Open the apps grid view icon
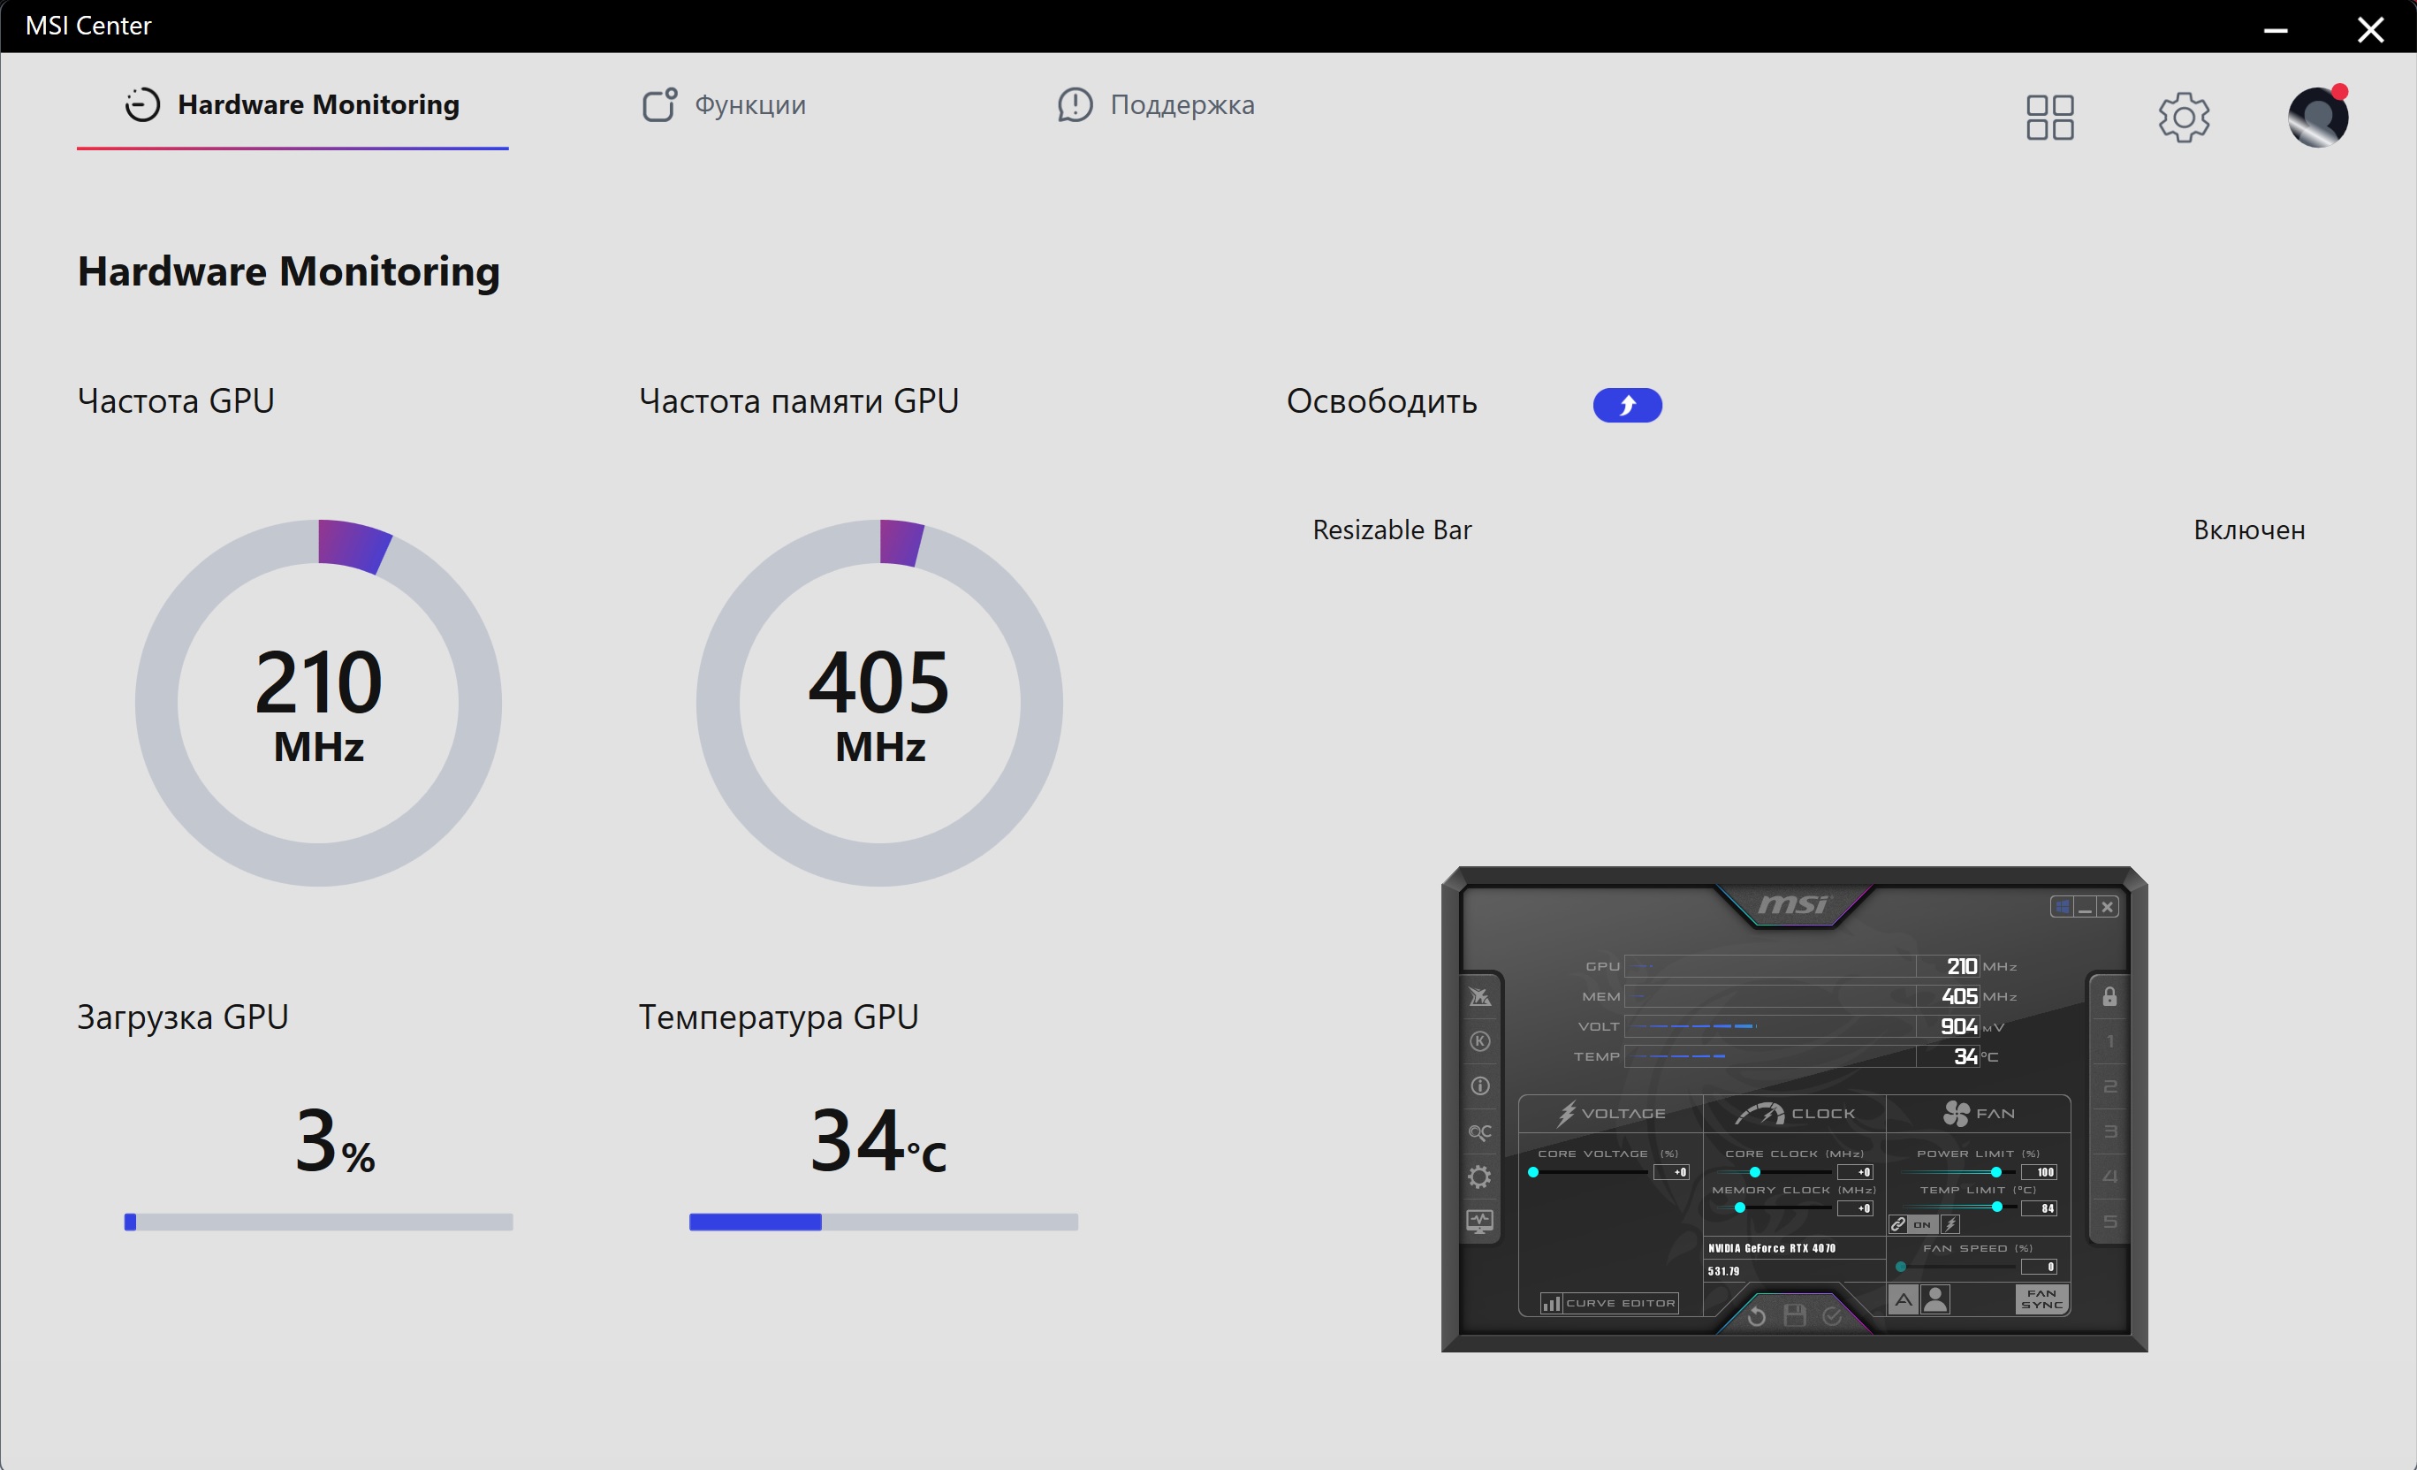Image resolution: width=2417 pixels, height=1470 pixels. coord(2049,118)
